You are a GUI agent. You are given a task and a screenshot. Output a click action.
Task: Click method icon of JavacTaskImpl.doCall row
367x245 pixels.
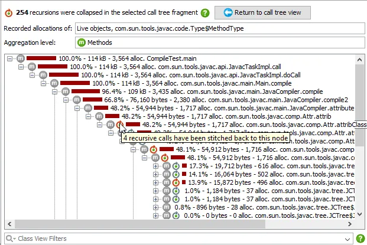coord(43,75)
